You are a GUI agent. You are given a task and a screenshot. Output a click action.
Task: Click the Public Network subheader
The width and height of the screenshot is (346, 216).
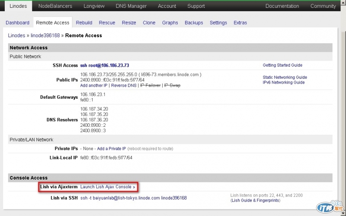[x=170, y=57]
